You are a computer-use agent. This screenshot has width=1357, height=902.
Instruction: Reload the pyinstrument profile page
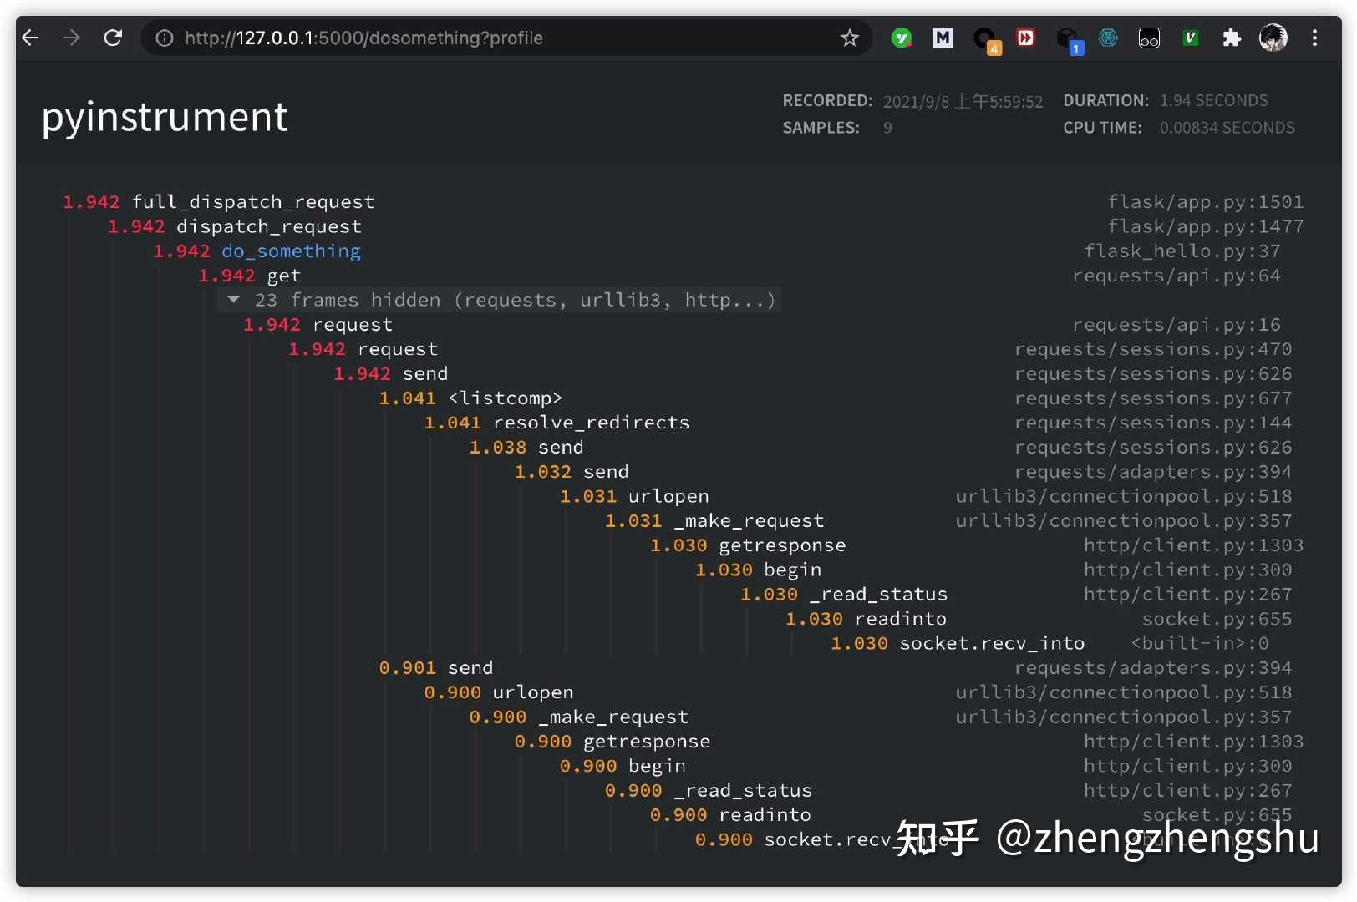coord(113,38)
